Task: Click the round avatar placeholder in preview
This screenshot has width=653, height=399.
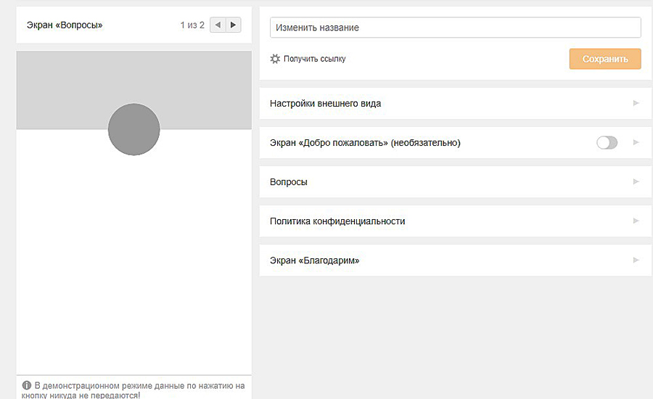Action: (x=134, y=129)
